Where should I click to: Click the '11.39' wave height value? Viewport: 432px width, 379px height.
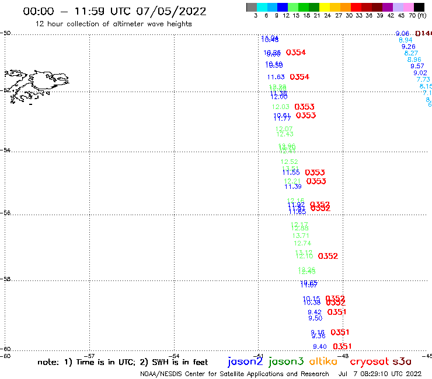click(x=293, y=187)
